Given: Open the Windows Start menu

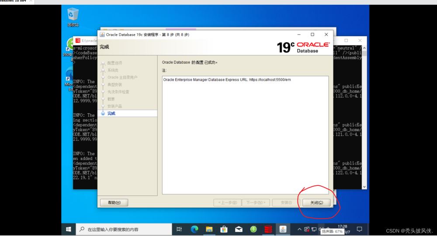Looking at the screenshot, I should [69, 229].
